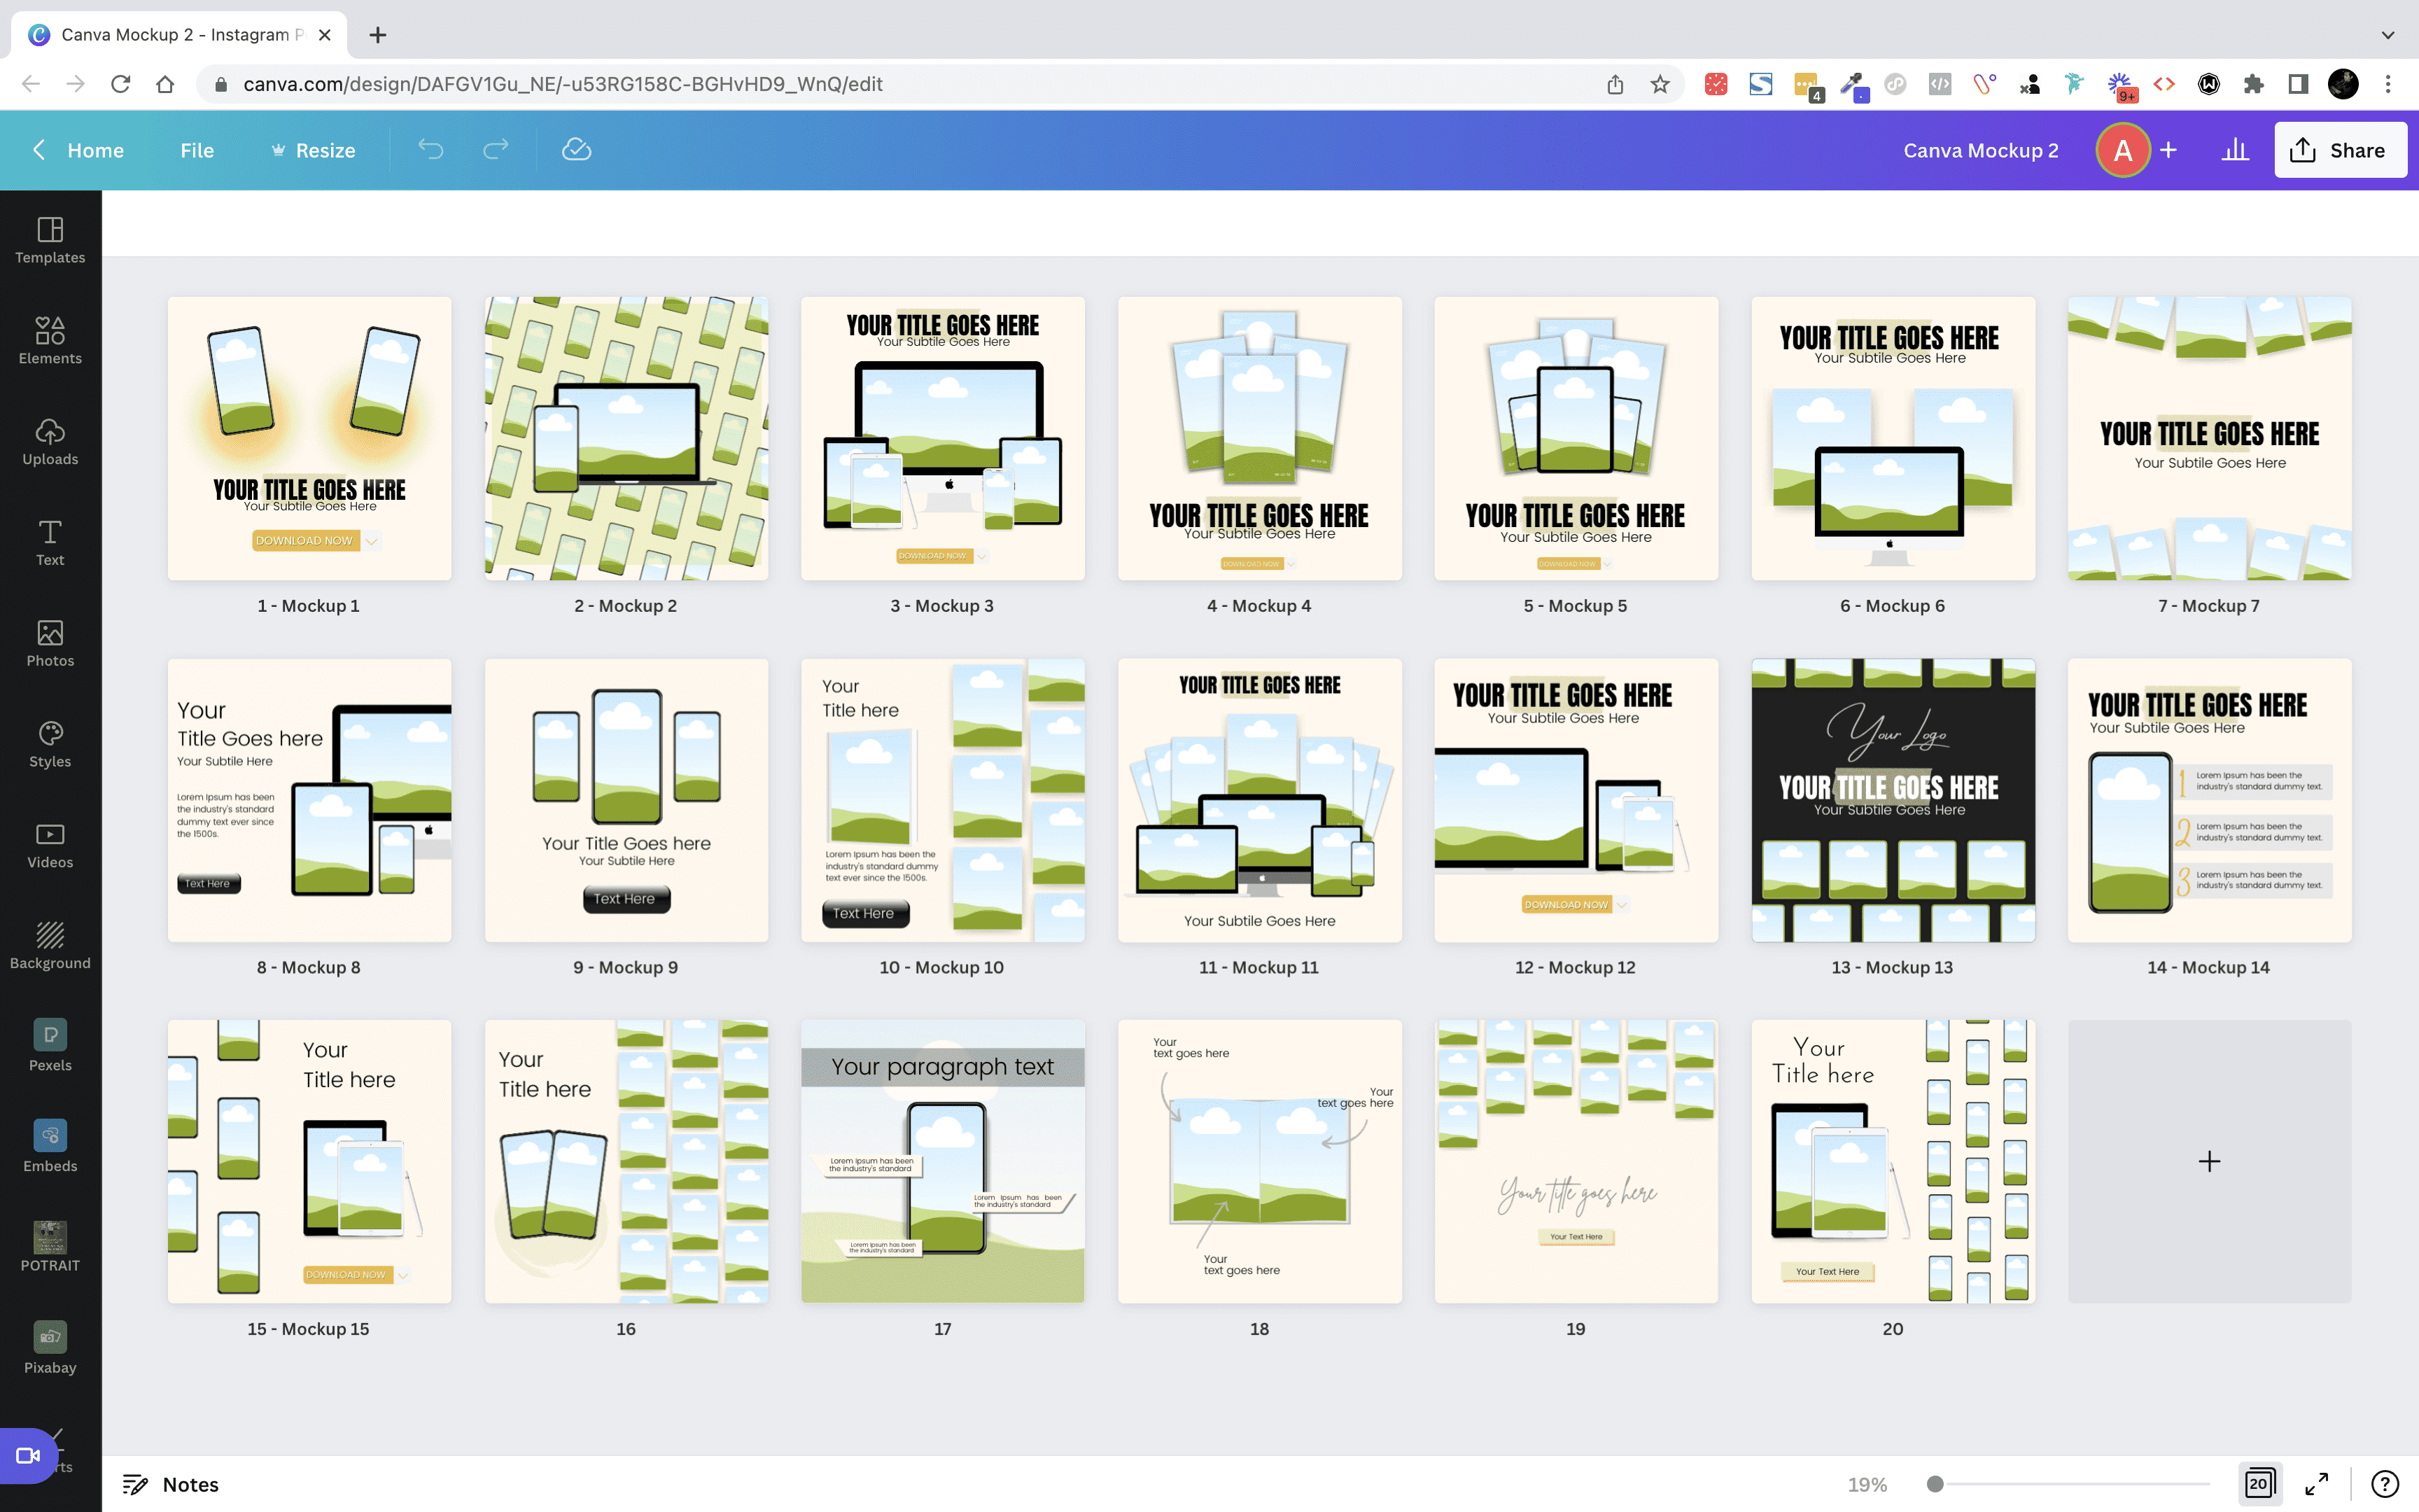This screenshot has width=2419, height=1512.
Task: Open the Uploads panel
Action: pyautogui.click(x=50, y=442)
